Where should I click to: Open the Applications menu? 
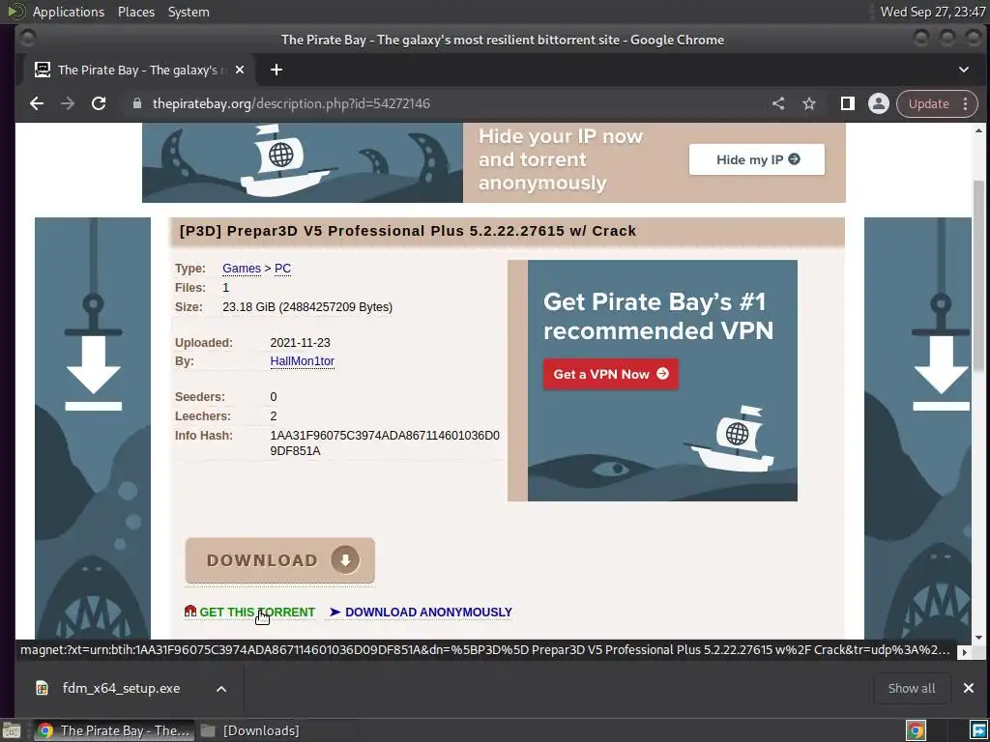[69, 12]
